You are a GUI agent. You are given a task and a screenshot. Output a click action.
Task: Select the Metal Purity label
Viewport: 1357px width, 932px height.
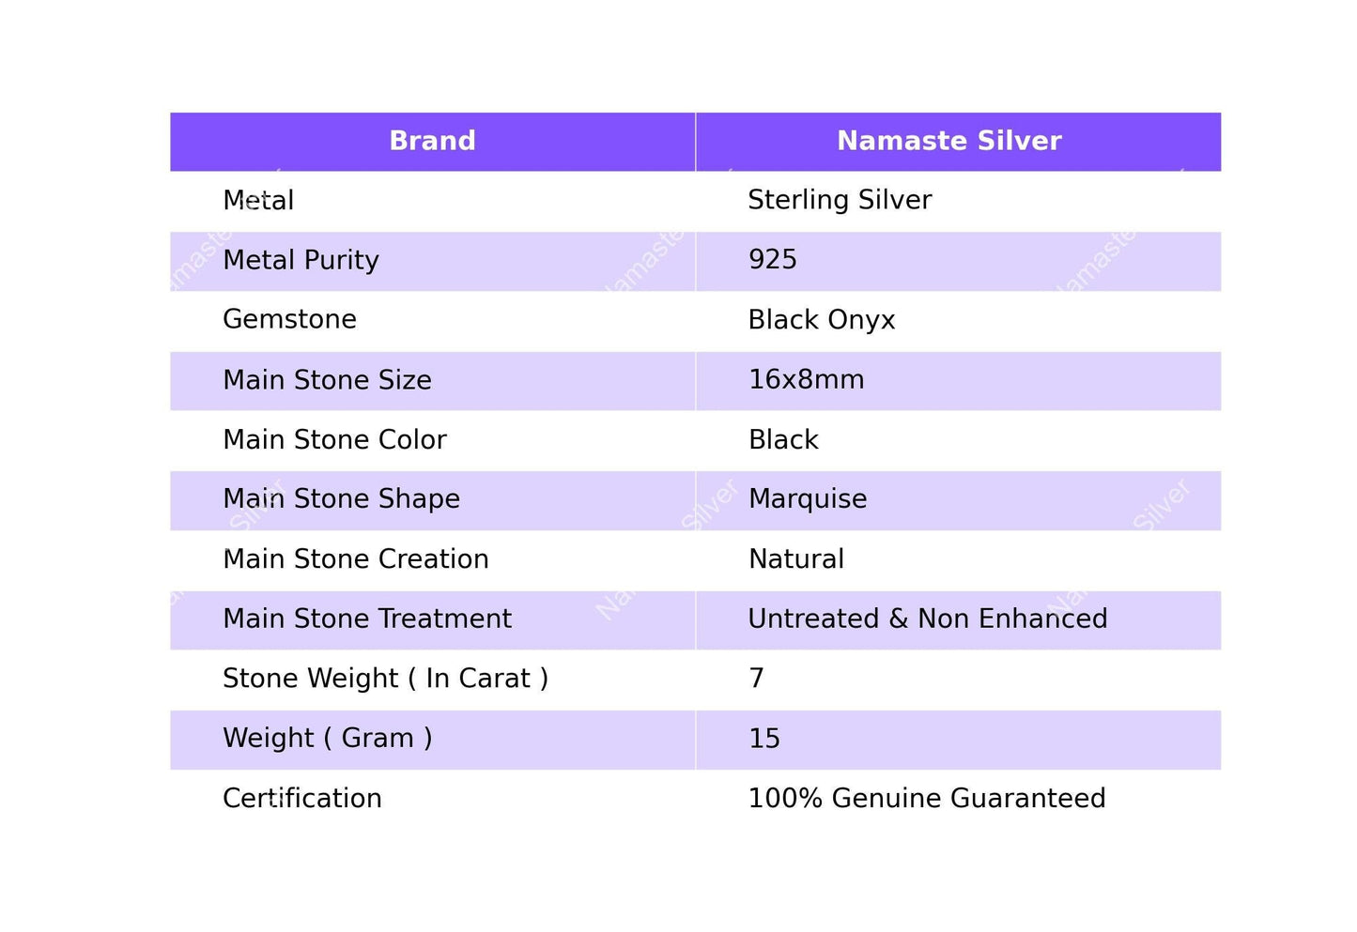tap(301, 260)
